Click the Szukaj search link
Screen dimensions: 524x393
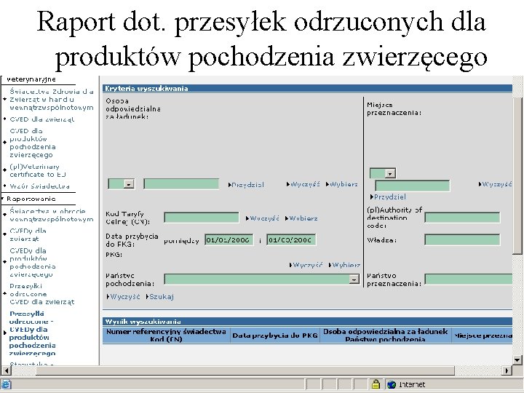pyautogui.click(x=159, y=296)
